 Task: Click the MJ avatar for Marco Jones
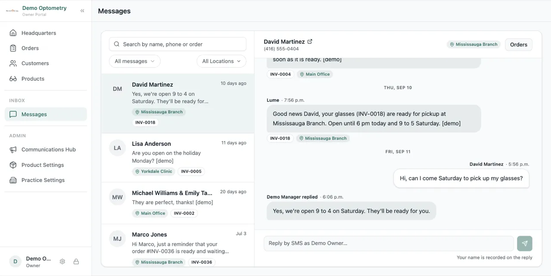tap(118, 239)
